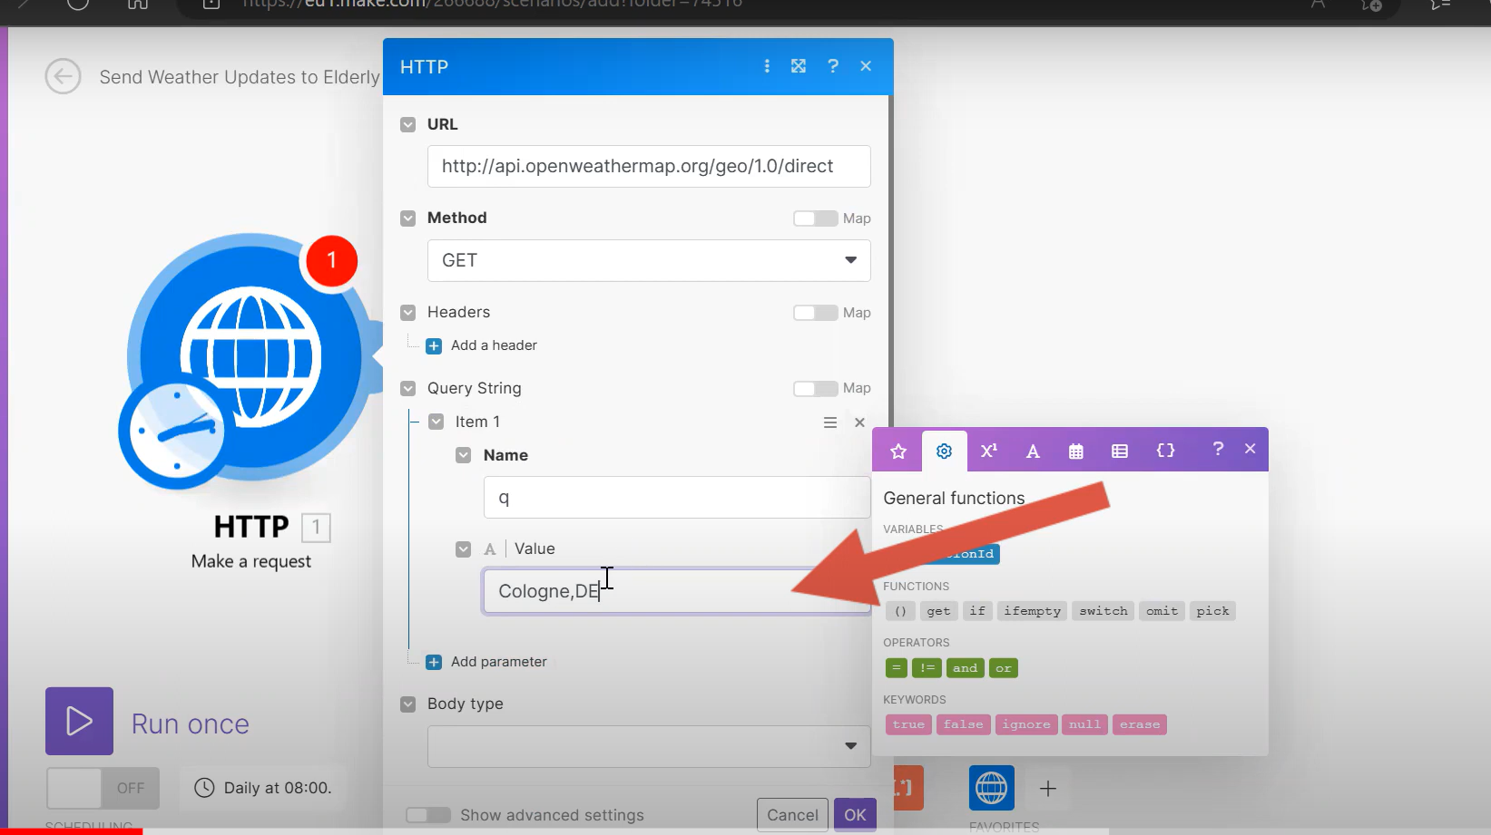
Task: Click the URL input field
Action: click(x=649, y=166)
